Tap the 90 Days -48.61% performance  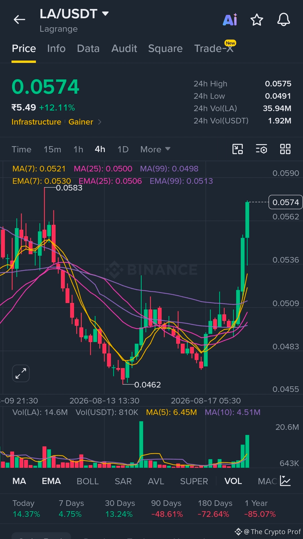(x=167, y=509)
